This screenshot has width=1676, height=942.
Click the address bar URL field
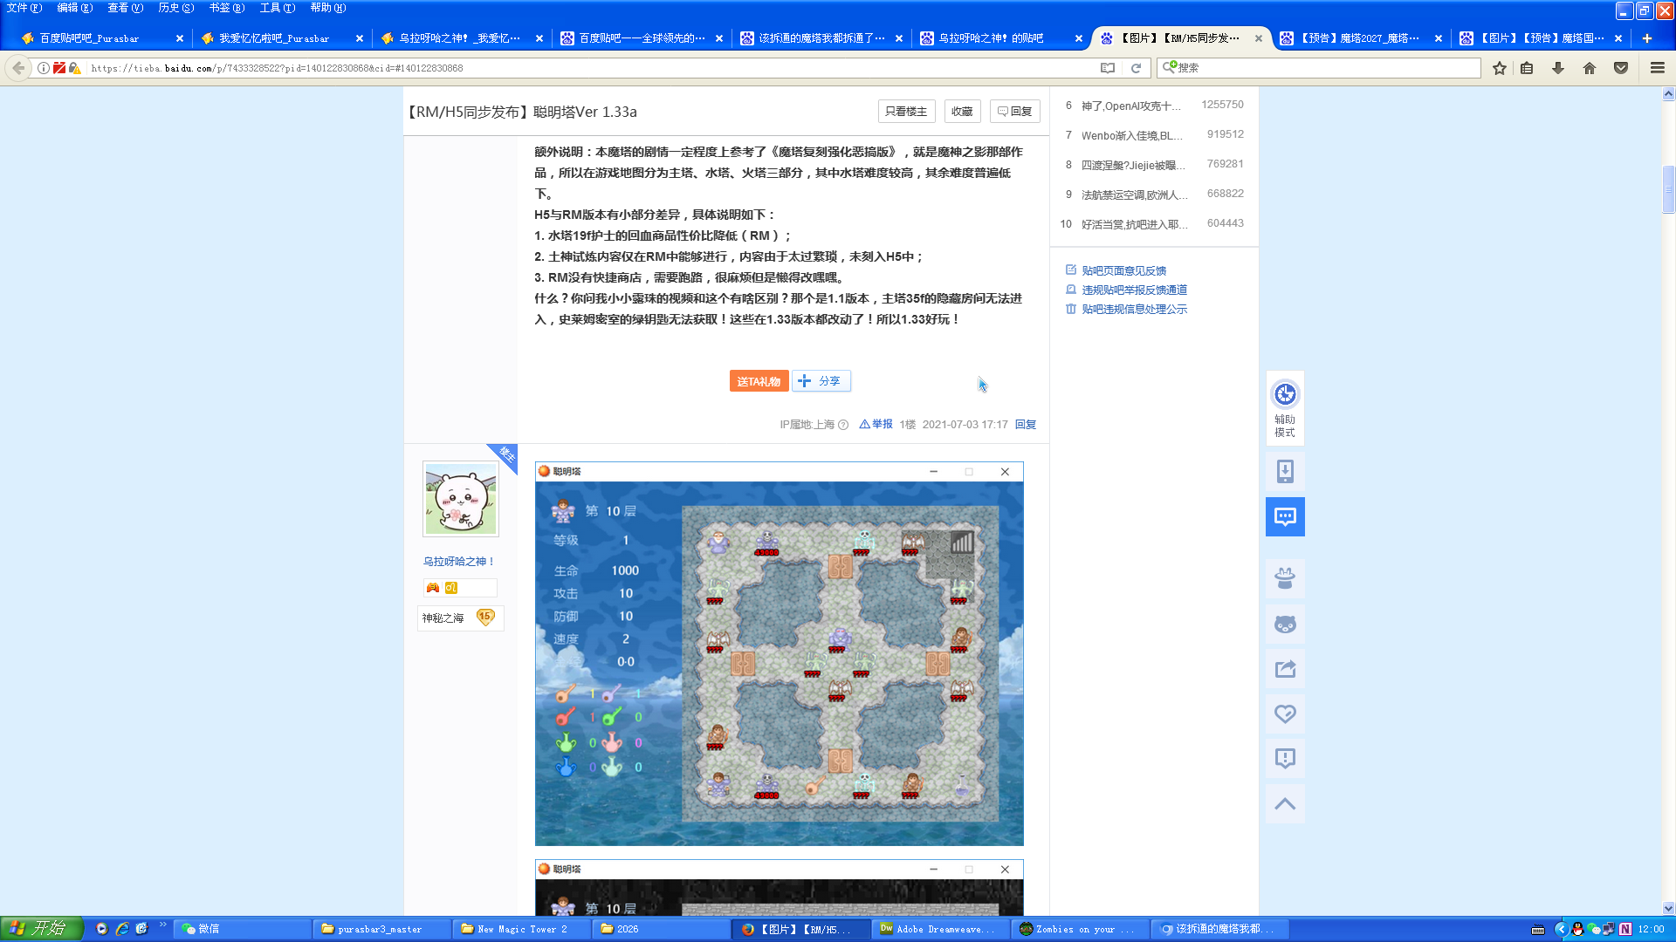click(x=594, y=68)
